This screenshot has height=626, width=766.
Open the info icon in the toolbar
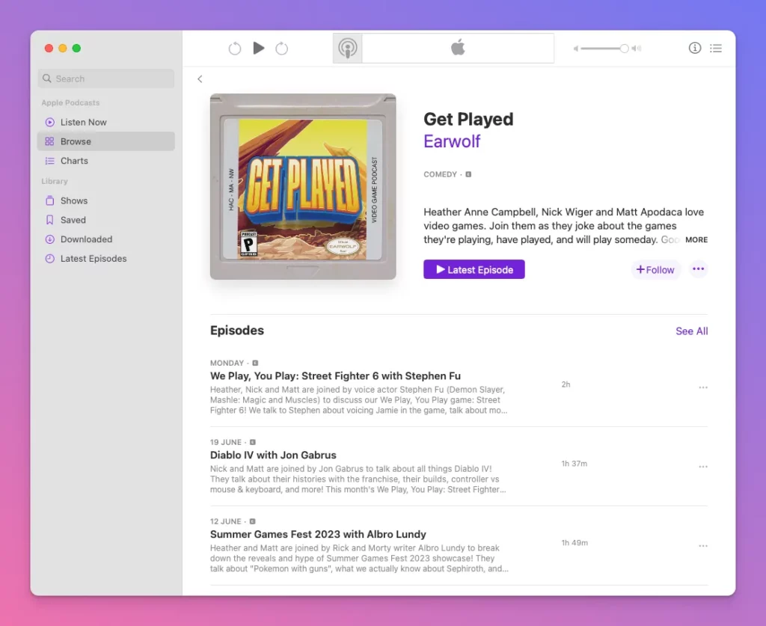[694, 49]
